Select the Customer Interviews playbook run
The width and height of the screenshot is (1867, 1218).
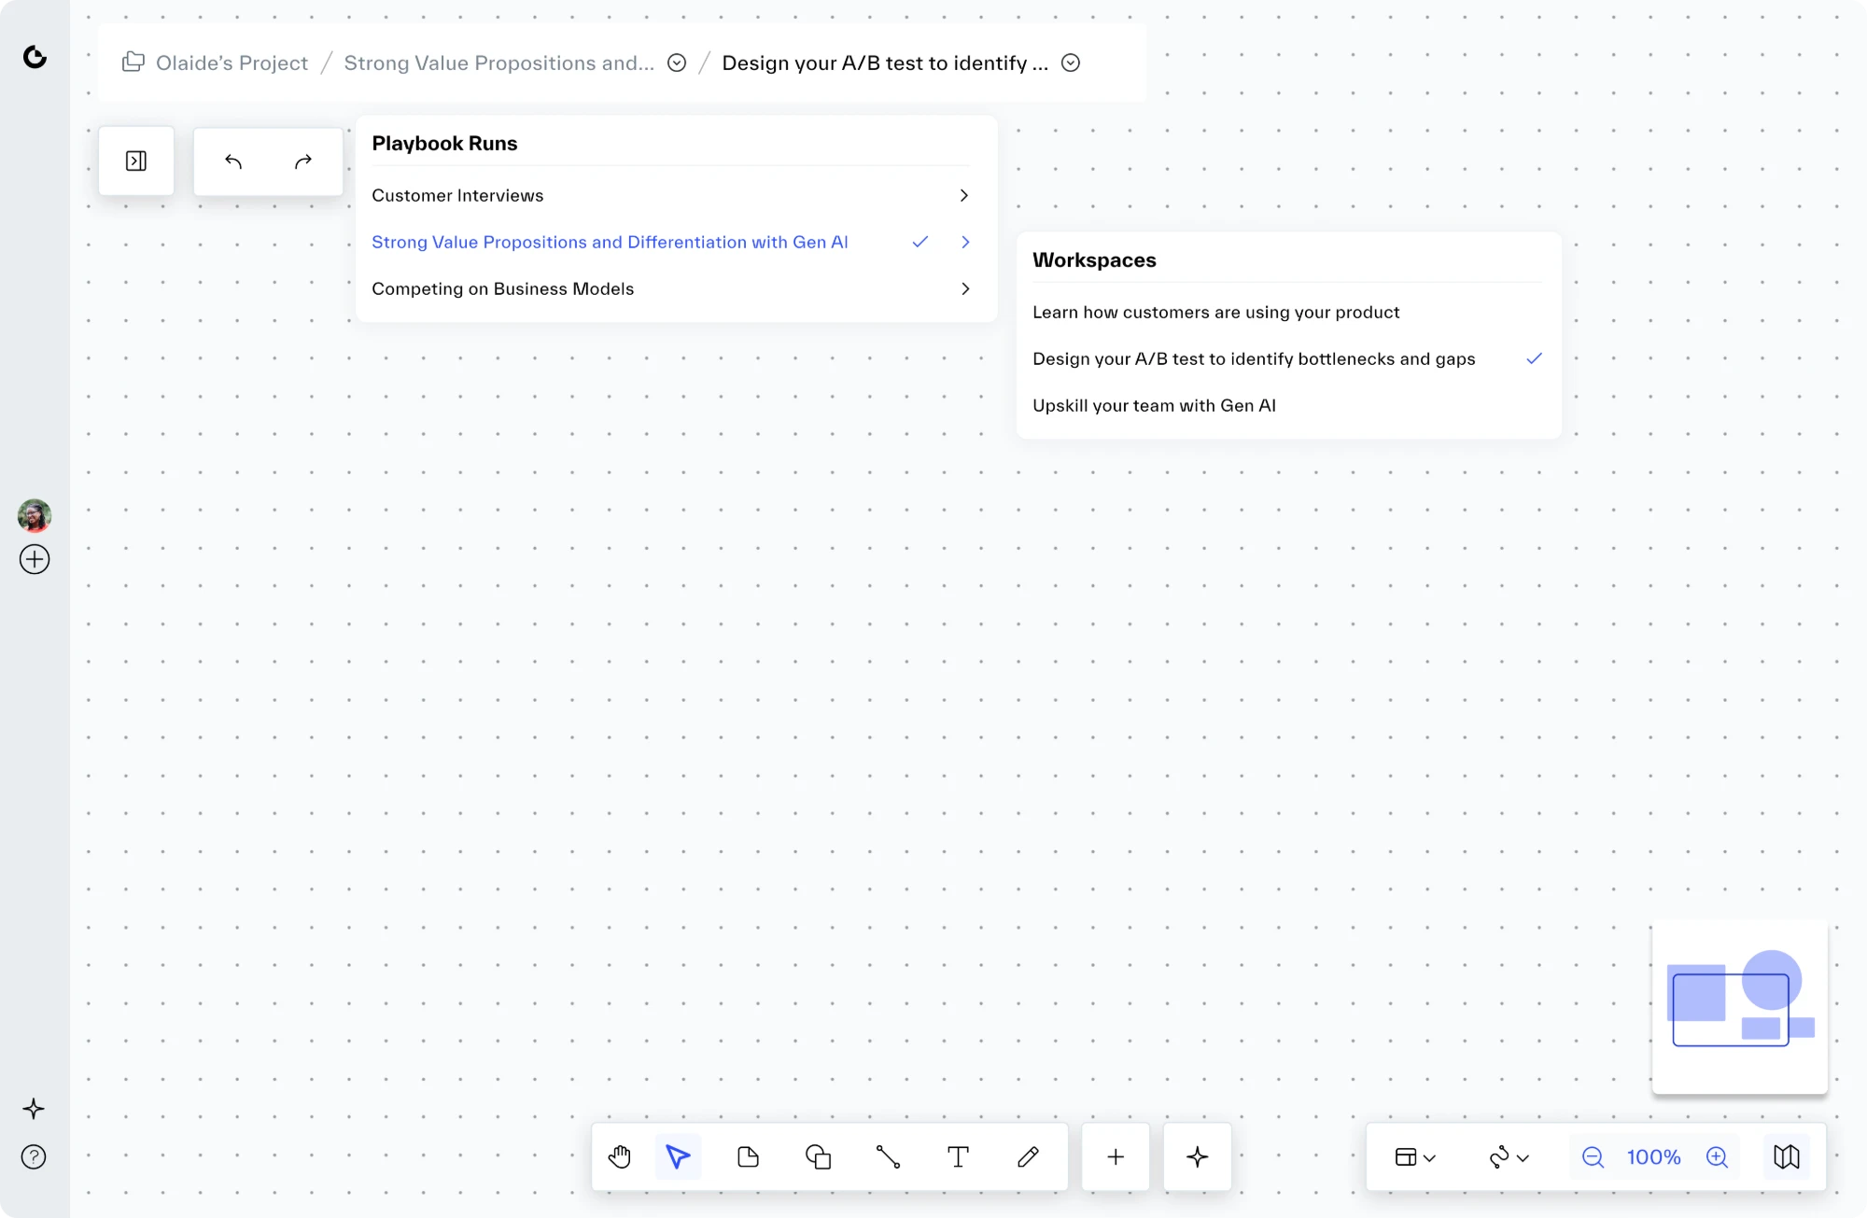click(671, 195)
